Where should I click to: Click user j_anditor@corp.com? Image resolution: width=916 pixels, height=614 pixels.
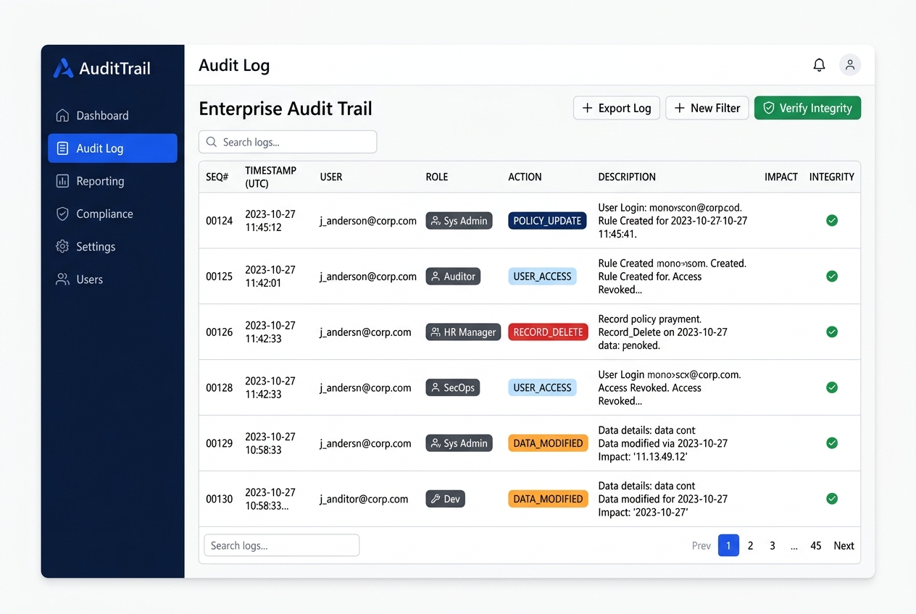pyautogui.click(x=364, y=499)
